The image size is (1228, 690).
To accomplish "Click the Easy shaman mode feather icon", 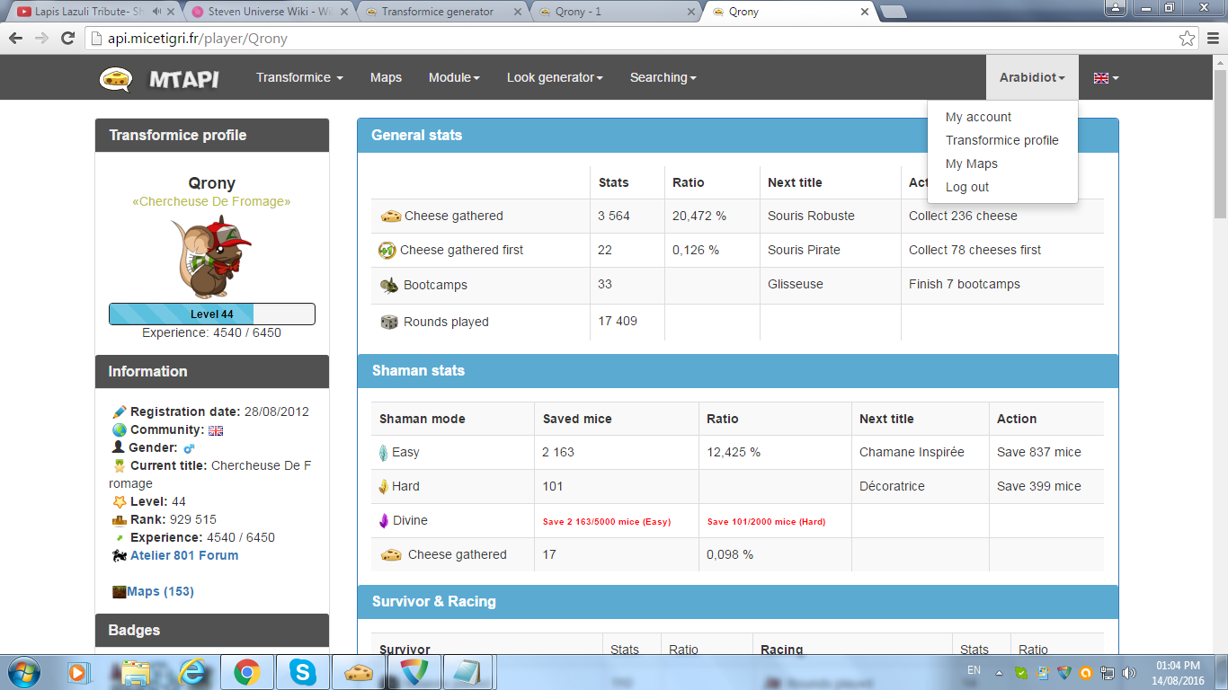I will tap(383, 452).
